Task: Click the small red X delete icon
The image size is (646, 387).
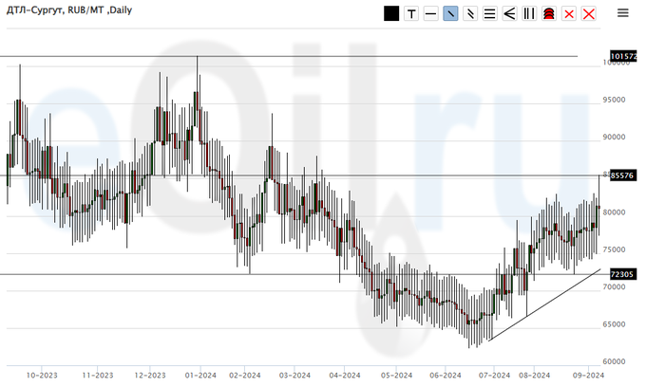Action: point(569,13)
